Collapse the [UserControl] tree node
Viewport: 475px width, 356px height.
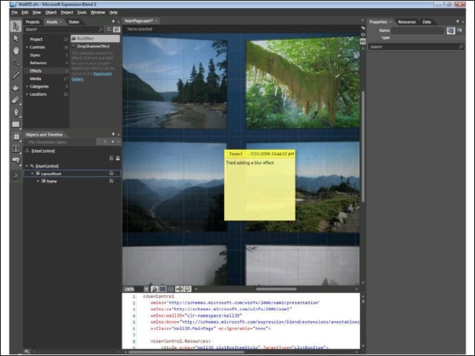[27, 166]
